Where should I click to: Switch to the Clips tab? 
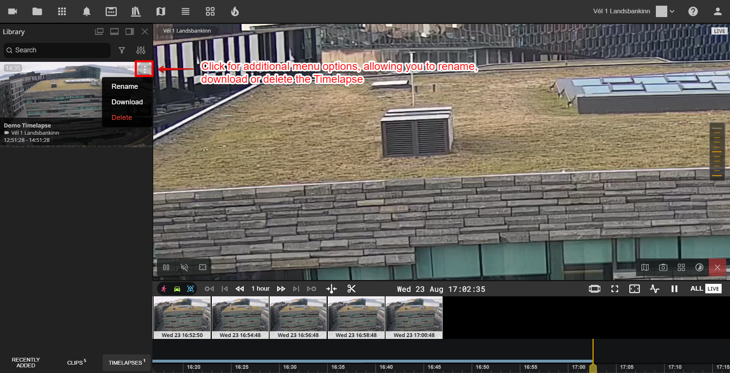[x=76, y=362]
